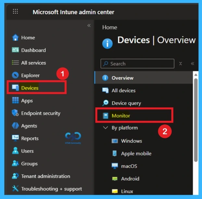The width and height of the screenshot is (202, 199).
Task: Open Agents in the sidebar
Action: (29, 126)
